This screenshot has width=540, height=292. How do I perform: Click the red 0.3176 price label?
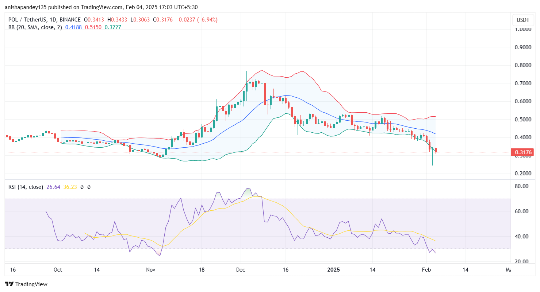522,152
